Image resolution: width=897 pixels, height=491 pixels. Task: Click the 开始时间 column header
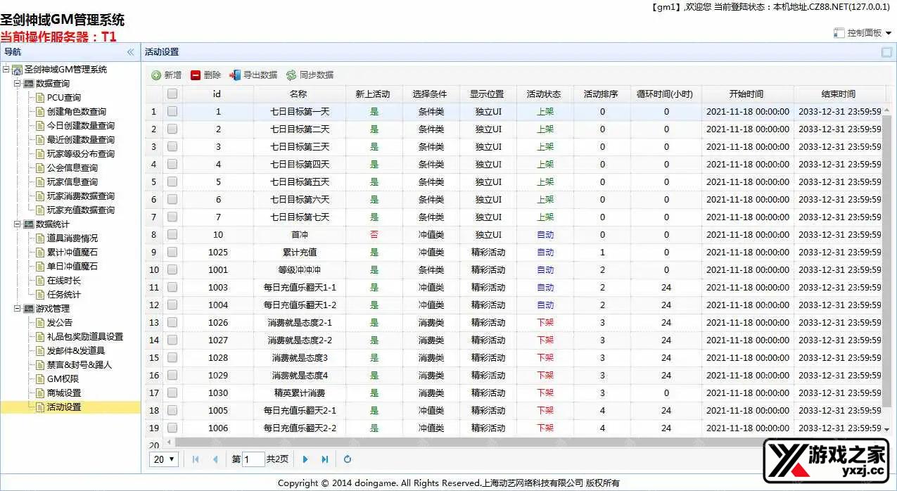746,94
